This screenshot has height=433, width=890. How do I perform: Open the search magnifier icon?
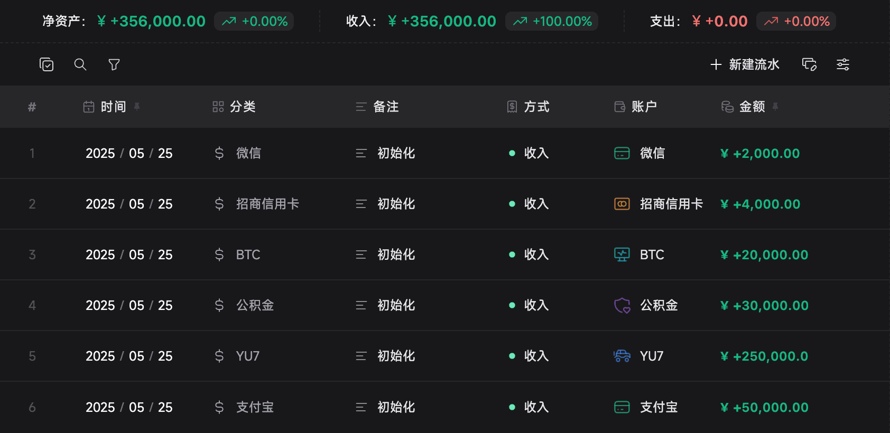coord(80,64)
